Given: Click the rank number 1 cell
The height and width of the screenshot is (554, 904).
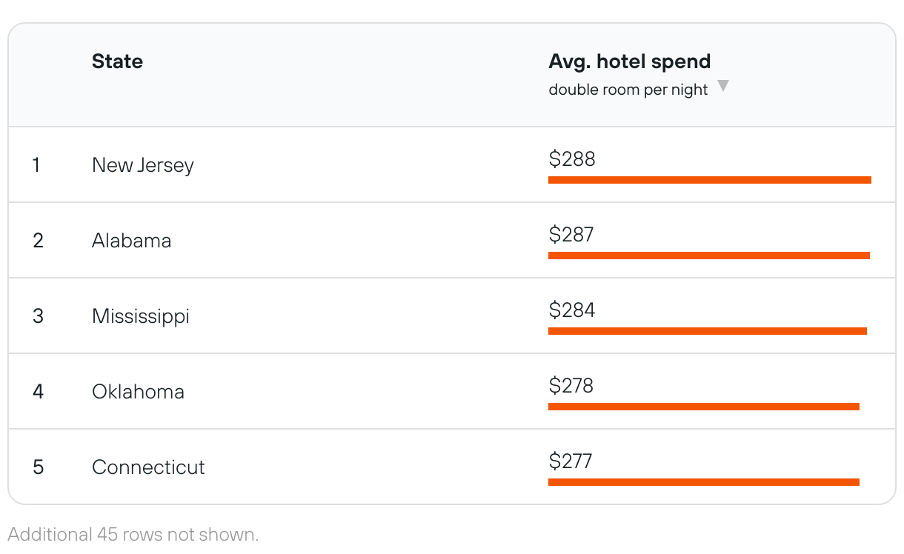Looking at the screenshot, I should (x=36, y=165).
